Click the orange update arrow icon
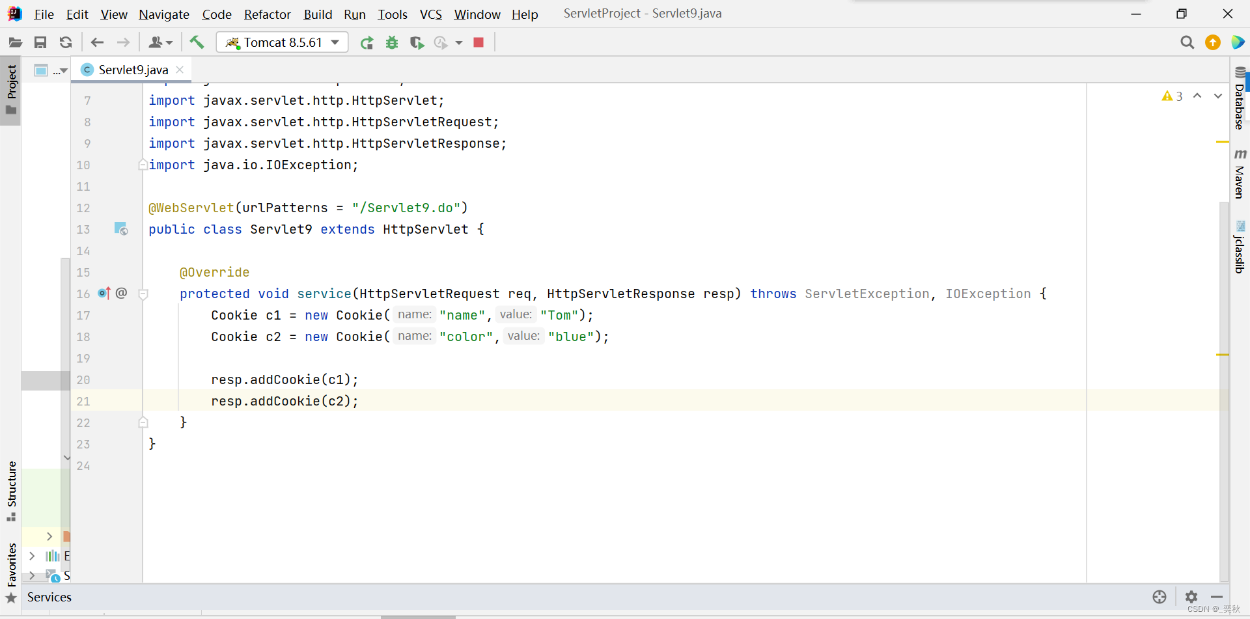This screenshot has width=1250, height=619. coord(1213,43)
